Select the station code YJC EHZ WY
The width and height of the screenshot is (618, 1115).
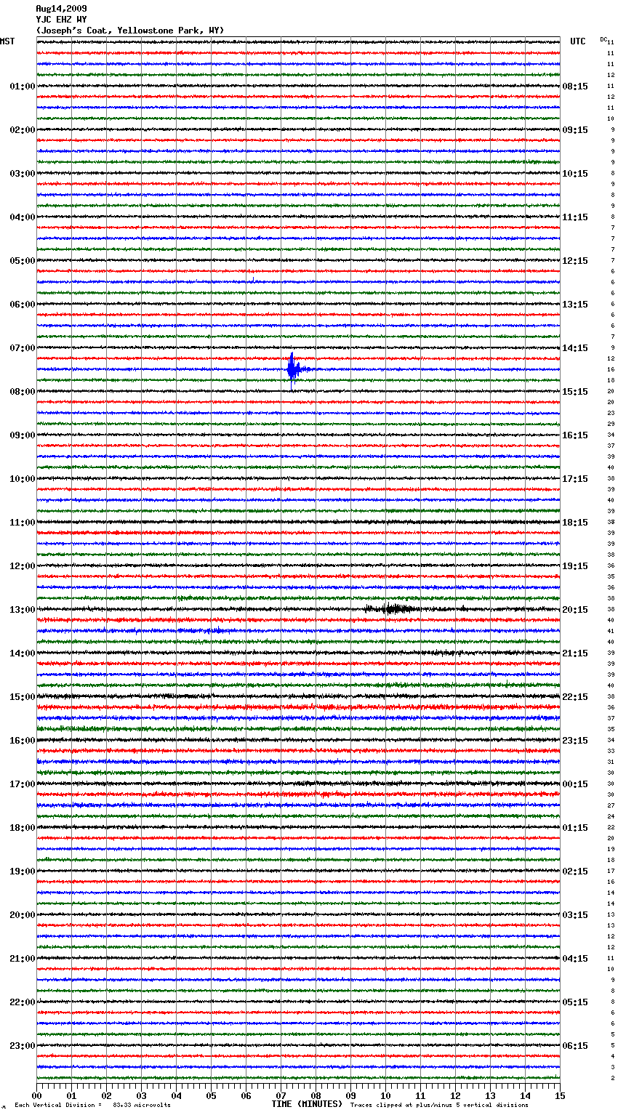coord(61,20)
